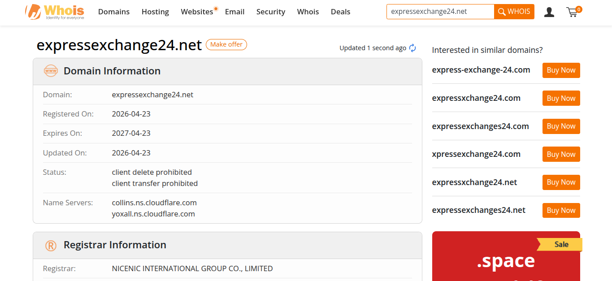Click 'client delete prohibited' status

[x=152, y=172]
